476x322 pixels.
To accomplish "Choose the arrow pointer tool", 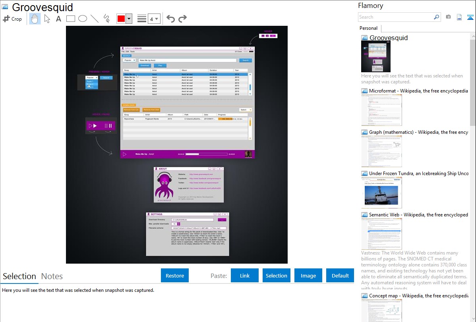I will coord(47,19).
